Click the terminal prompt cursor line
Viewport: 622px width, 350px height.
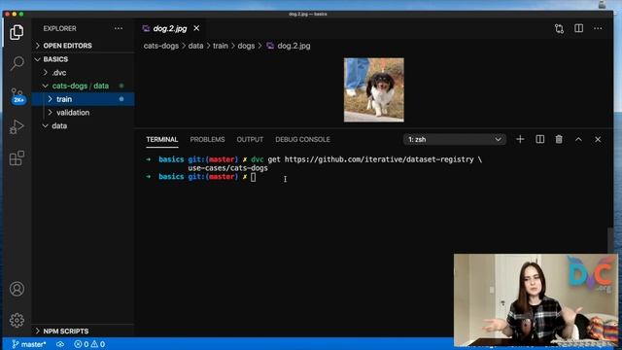[x=253, y=177]
